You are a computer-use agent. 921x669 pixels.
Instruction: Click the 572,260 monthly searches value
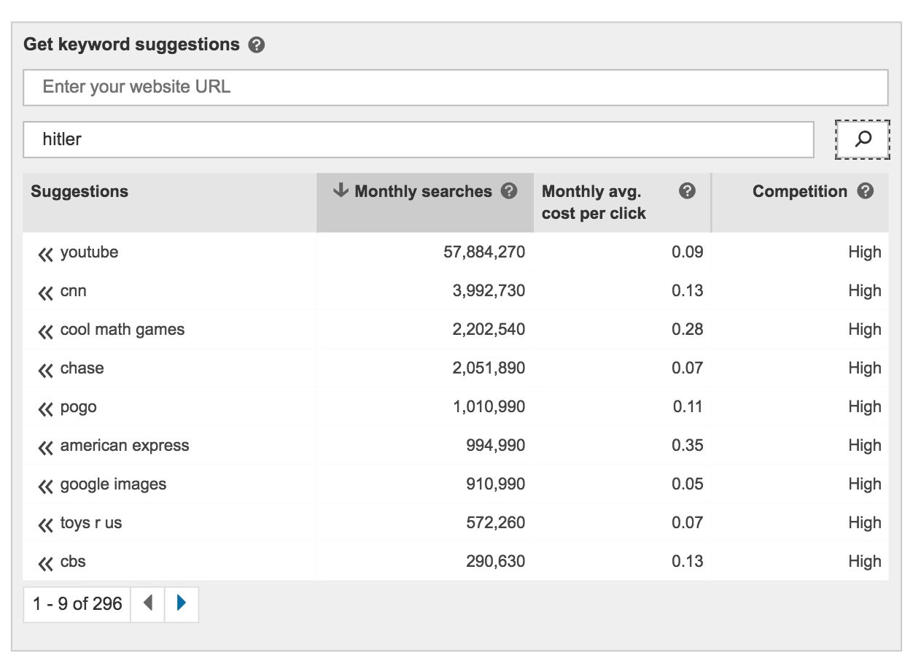[x=496, y=523]
